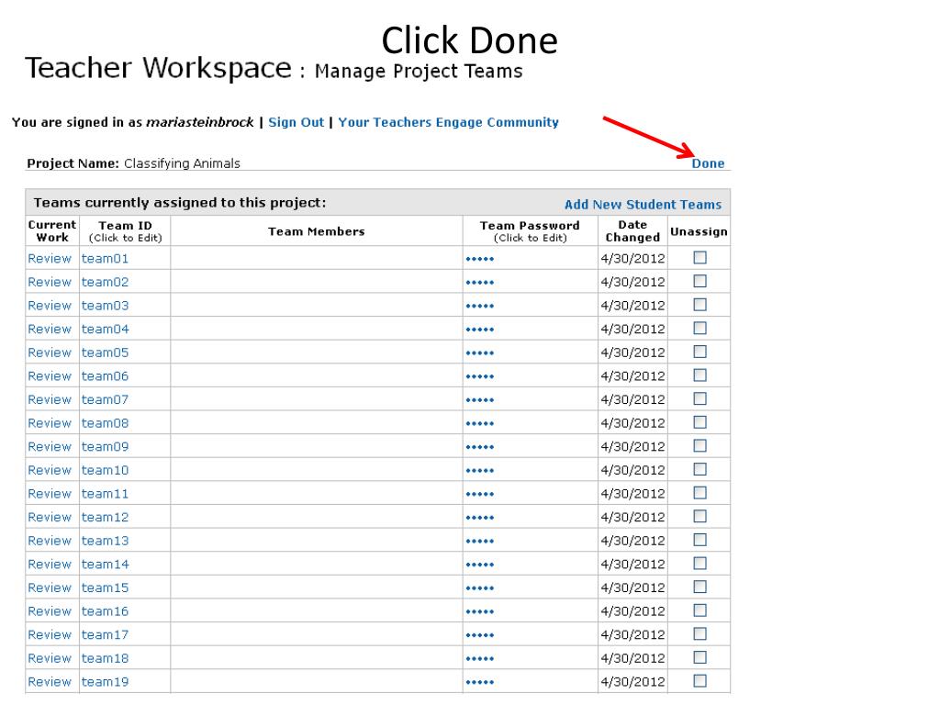Open Add New Student Teams
Screen dimensions: 940x705
643,205
